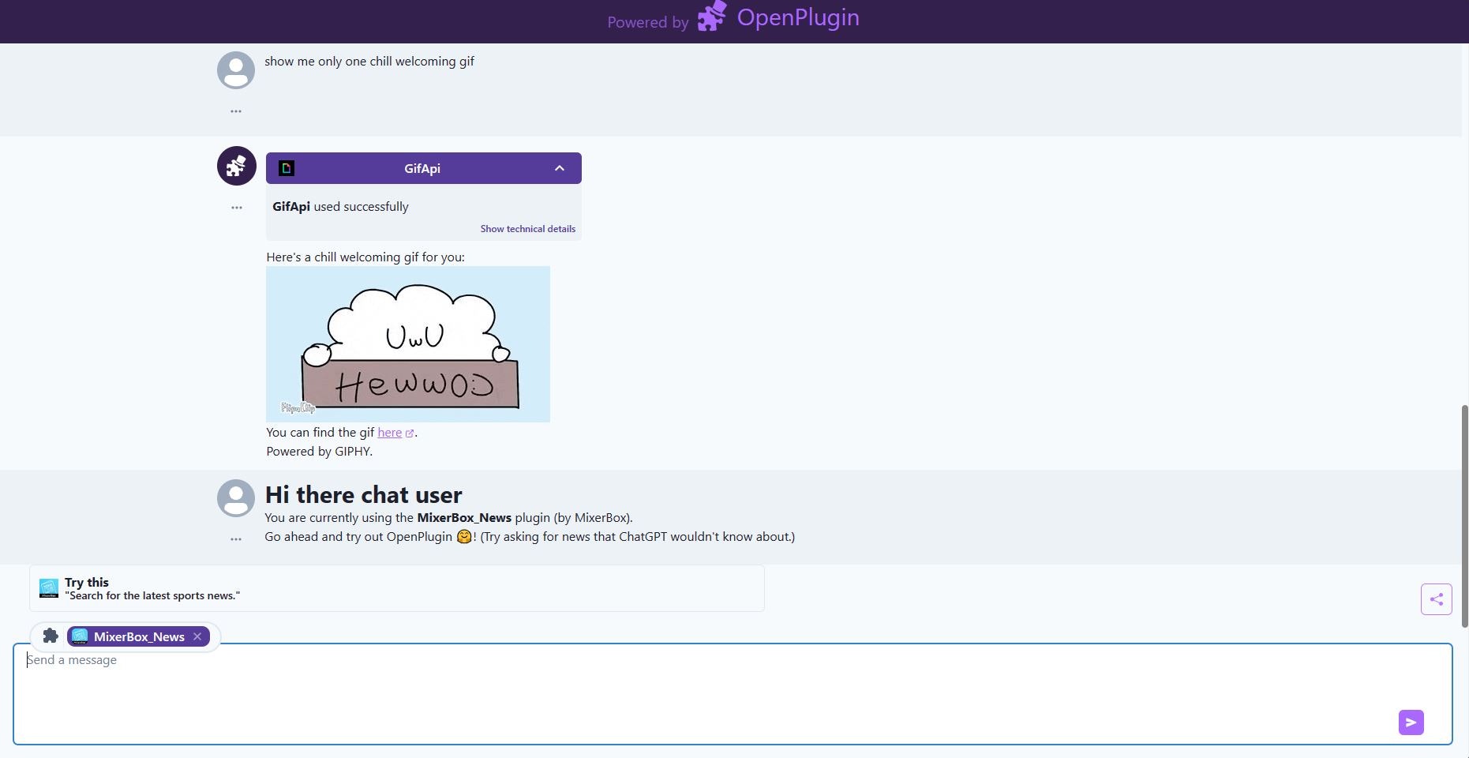
Task: Send the message with purple arrow button
Action: 1411,722
